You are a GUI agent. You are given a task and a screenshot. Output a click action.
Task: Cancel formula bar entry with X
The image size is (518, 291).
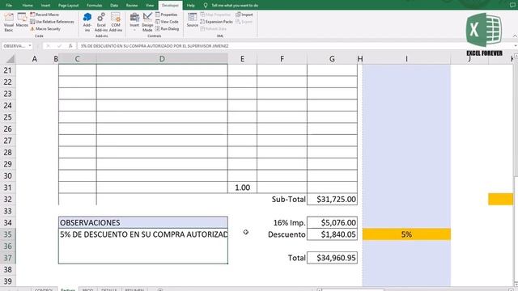click(49, 46)
